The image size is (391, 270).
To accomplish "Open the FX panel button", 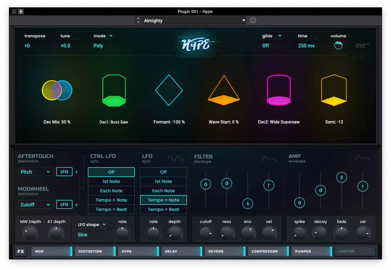I will pyautogui.click(x=21, y=251).
